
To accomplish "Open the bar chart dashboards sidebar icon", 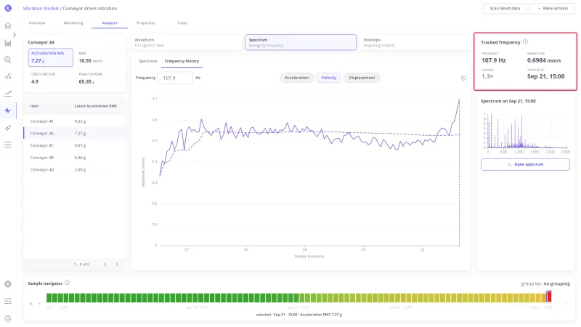I will point(8,43).
